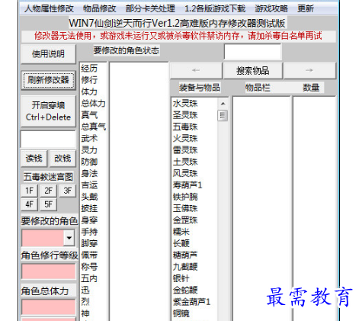The height and width of the screenshot is (321, 359).
Task: Open maze map floor 1F
Action: pos(29,191)
